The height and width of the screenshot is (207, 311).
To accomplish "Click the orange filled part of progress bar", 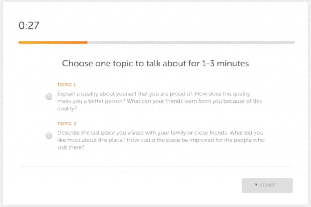I will pyautogui.click(x=53, y=42).
